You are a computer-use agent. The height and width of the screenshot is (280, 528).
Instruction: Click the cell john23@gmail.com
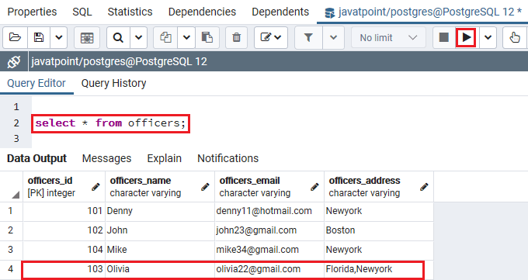[269, 230]
